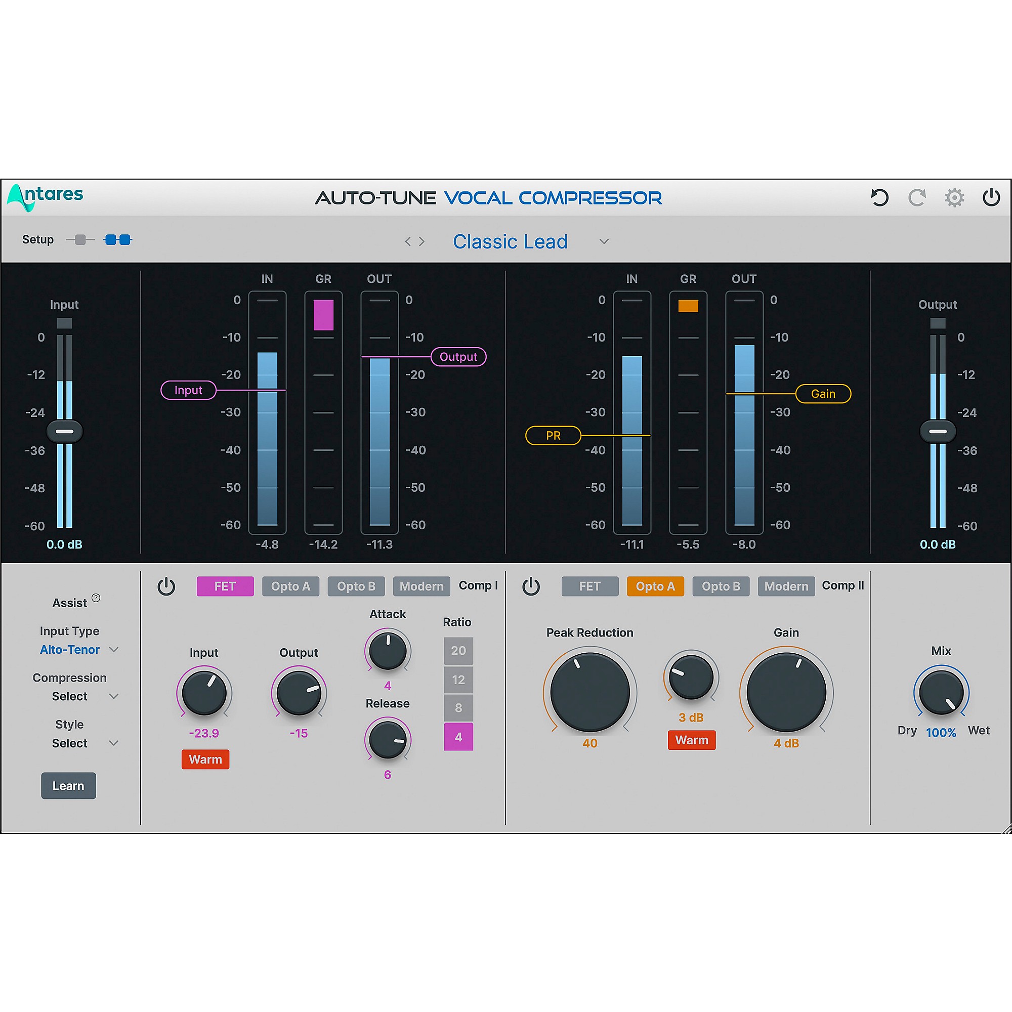The image size is (1012, 1012).
Task: Toggle Warm button under Comp I Input
Action: (205, 759)
